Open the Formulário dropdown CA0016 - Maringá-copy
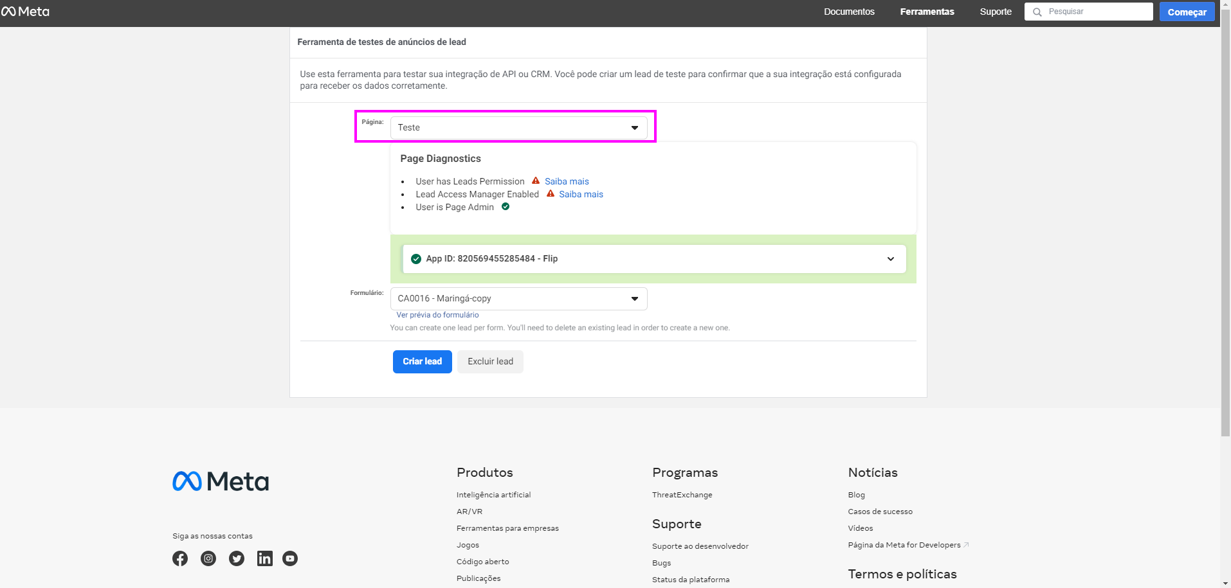 518,298
